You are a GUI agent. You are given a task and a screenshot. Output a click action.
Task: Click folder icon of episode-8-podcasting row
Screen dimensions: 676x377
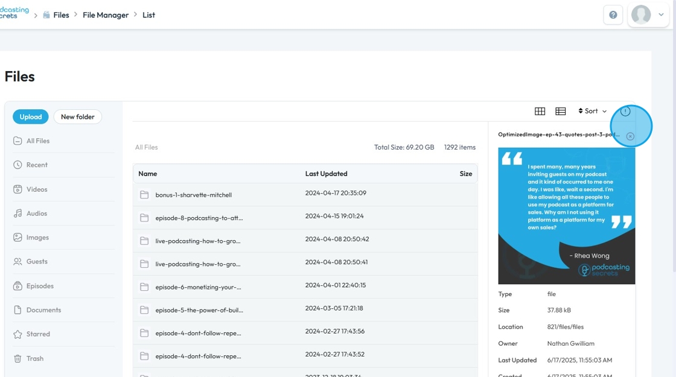(144, 218)
